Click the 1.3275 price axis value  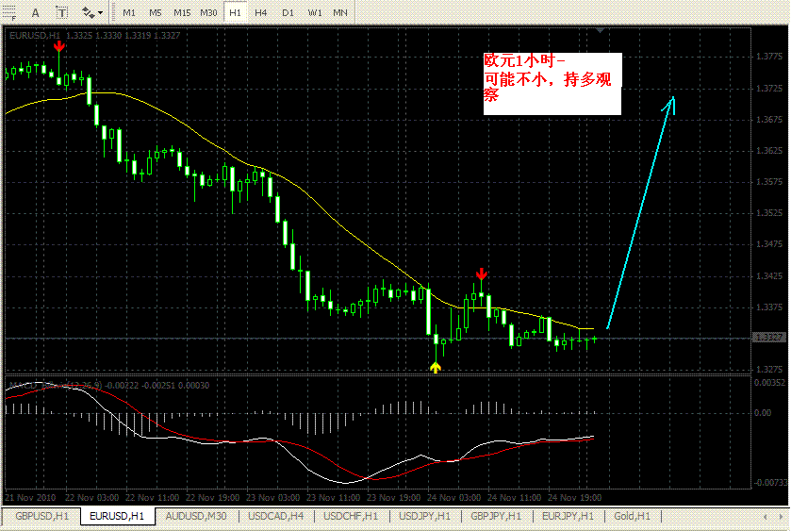coord(769,370)
